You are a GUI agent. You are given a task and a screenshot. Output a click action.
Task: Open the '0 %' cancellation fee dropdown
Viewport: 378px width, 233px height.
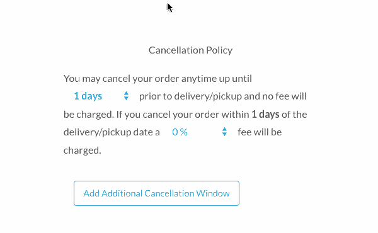[198, 132]
